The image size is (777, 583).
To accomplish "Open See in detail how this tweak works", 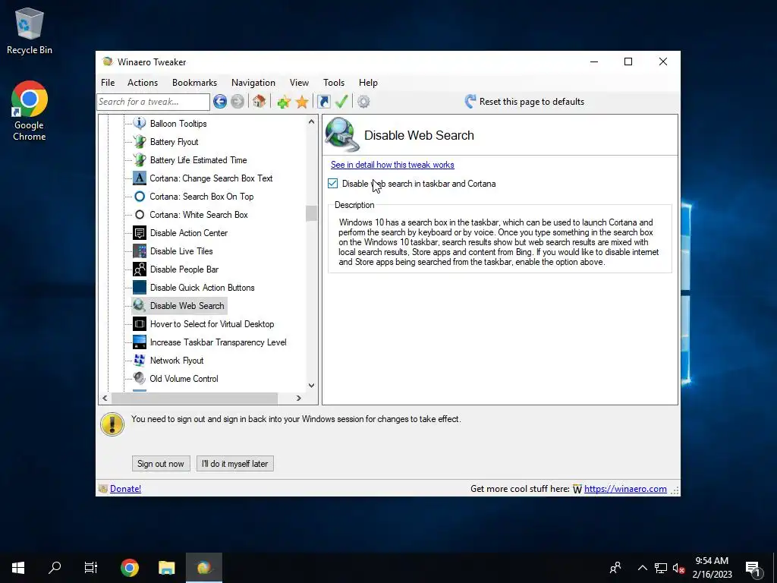I will click(392, 165).
